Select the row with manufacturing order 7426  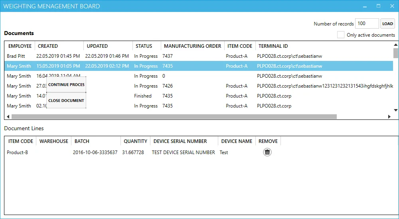pyautogui.click(x=199, y=86)
